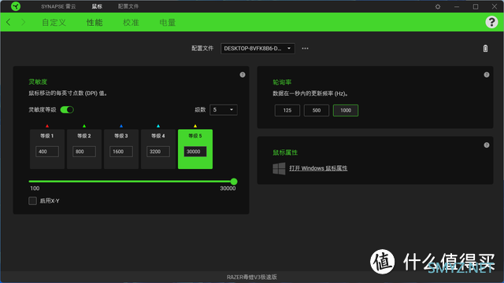Minimize the Synapse window

(x=457, y=6)
